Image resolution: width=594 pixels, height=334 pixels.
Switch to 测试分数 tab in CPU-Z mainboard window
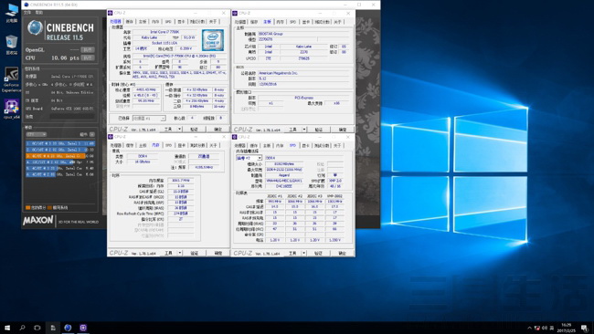tap(322, 22)
